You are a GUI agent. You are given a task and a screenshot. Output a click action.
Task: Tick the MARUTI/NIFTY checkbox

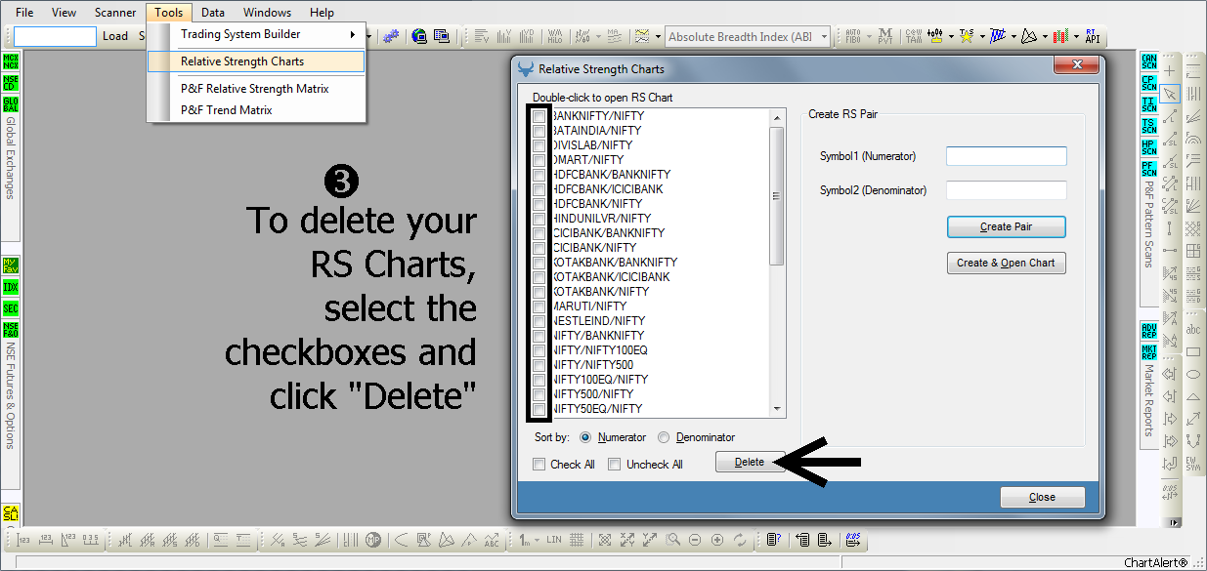(x=539, y=306)
